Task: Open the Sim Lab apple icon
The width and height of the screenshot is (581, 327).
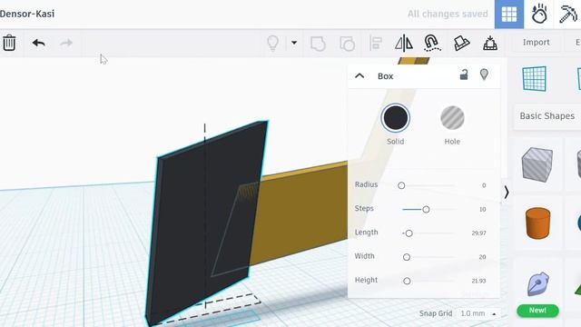Action: click(538, 15)
